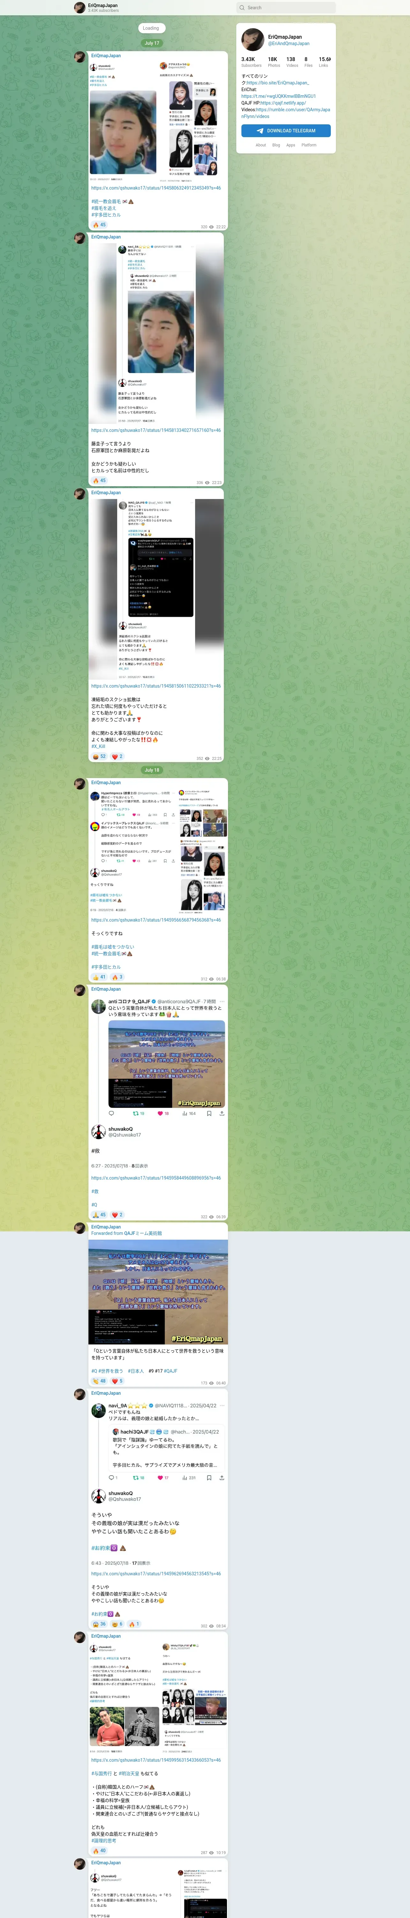
Task: Open the rumble.com videos link
Action: pos(286,113)
